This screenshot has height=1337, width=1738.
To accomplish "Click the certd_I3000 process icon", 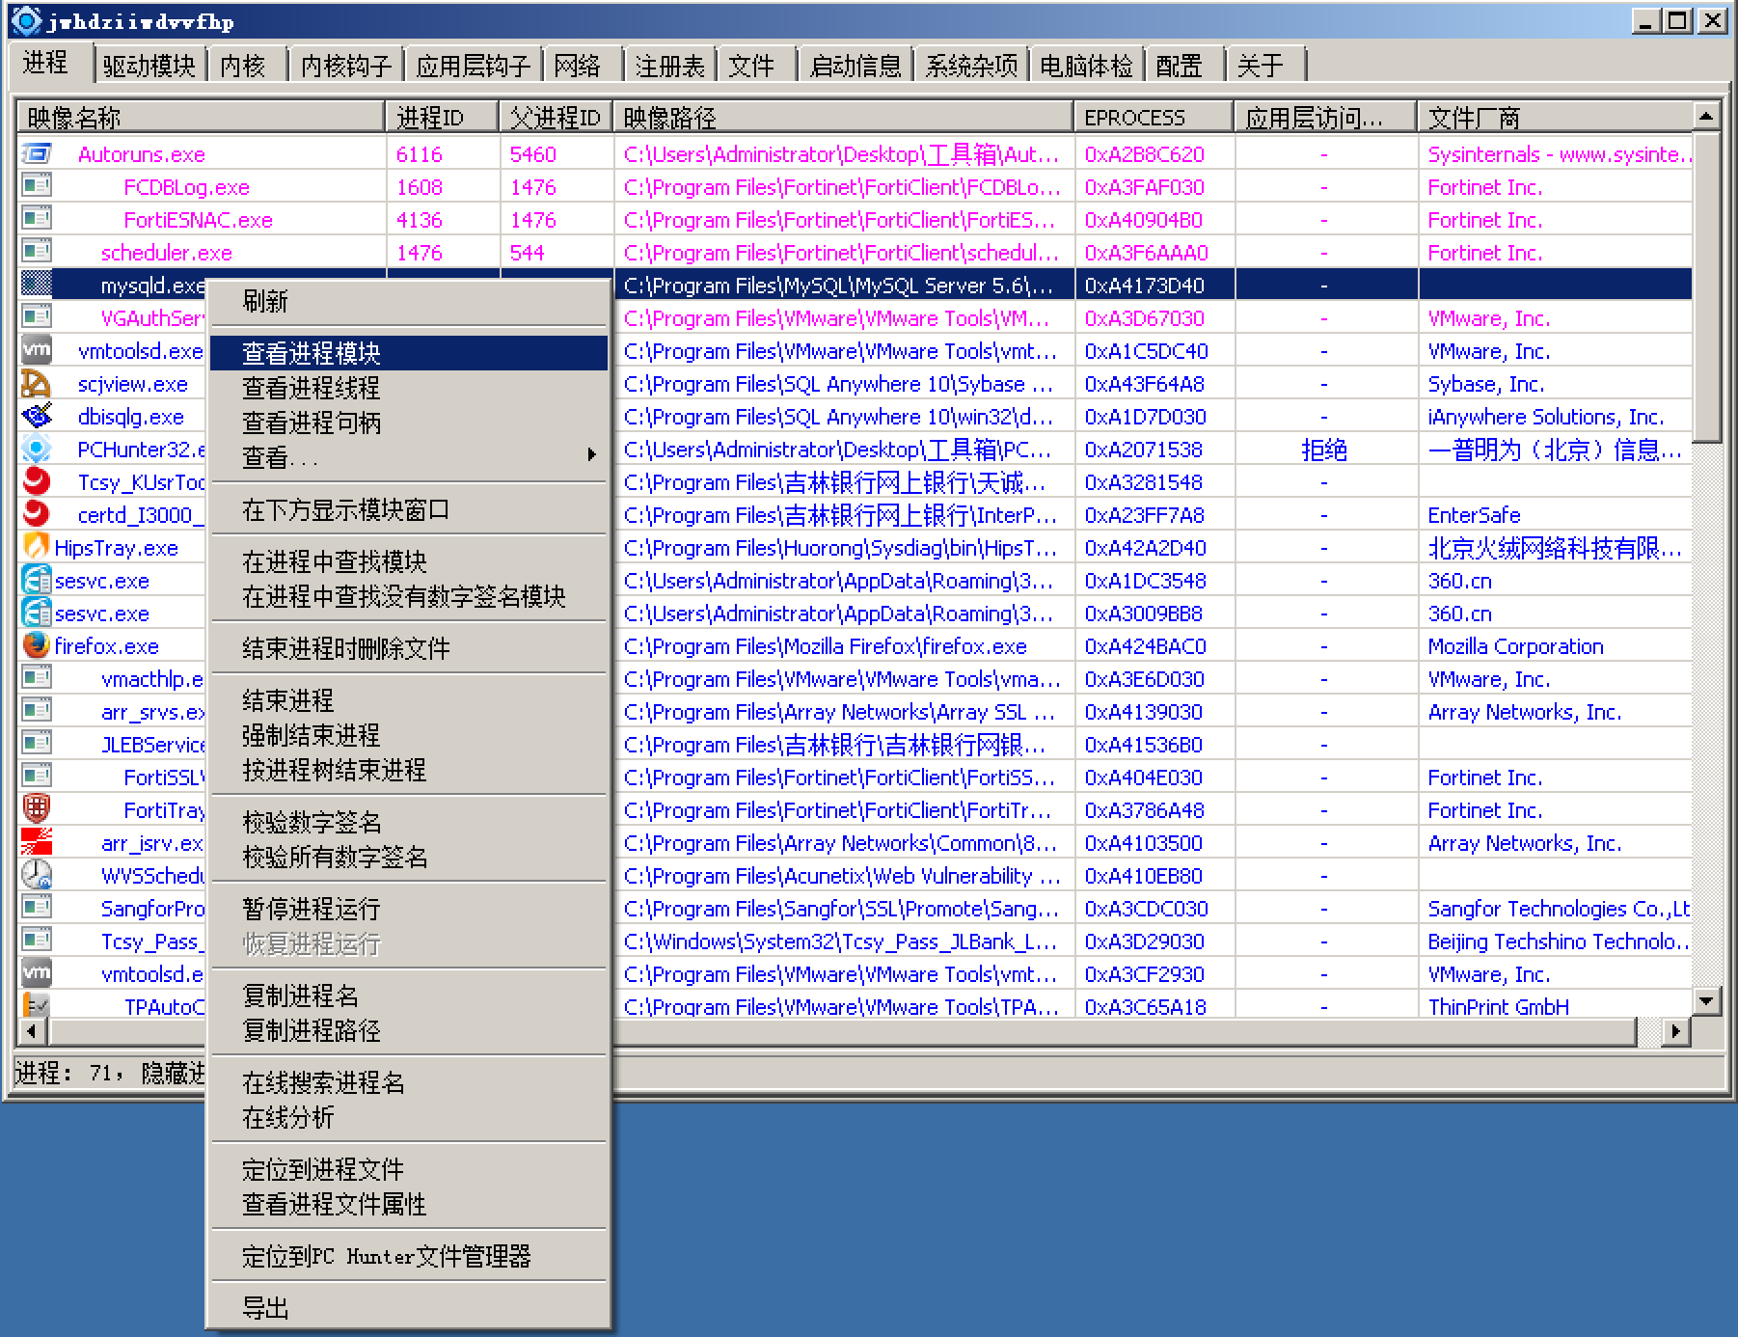I will click(x=37, y=514).
